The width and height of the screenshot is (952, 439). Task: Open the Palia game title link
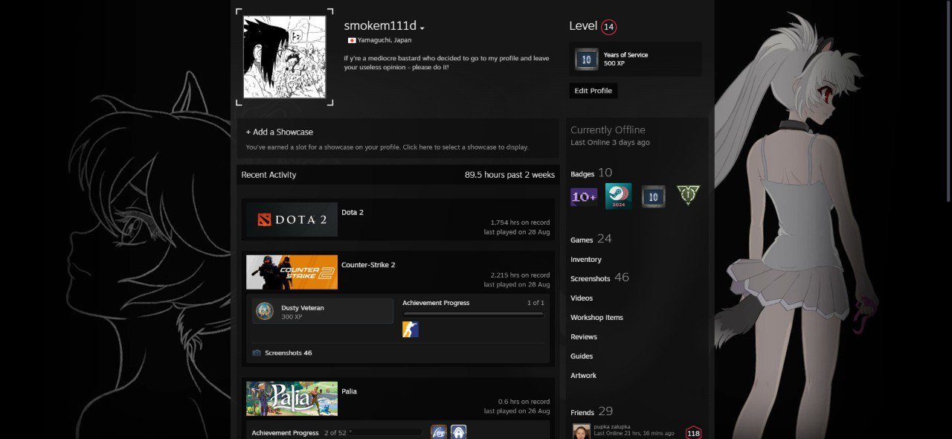[x=349, y=391]
